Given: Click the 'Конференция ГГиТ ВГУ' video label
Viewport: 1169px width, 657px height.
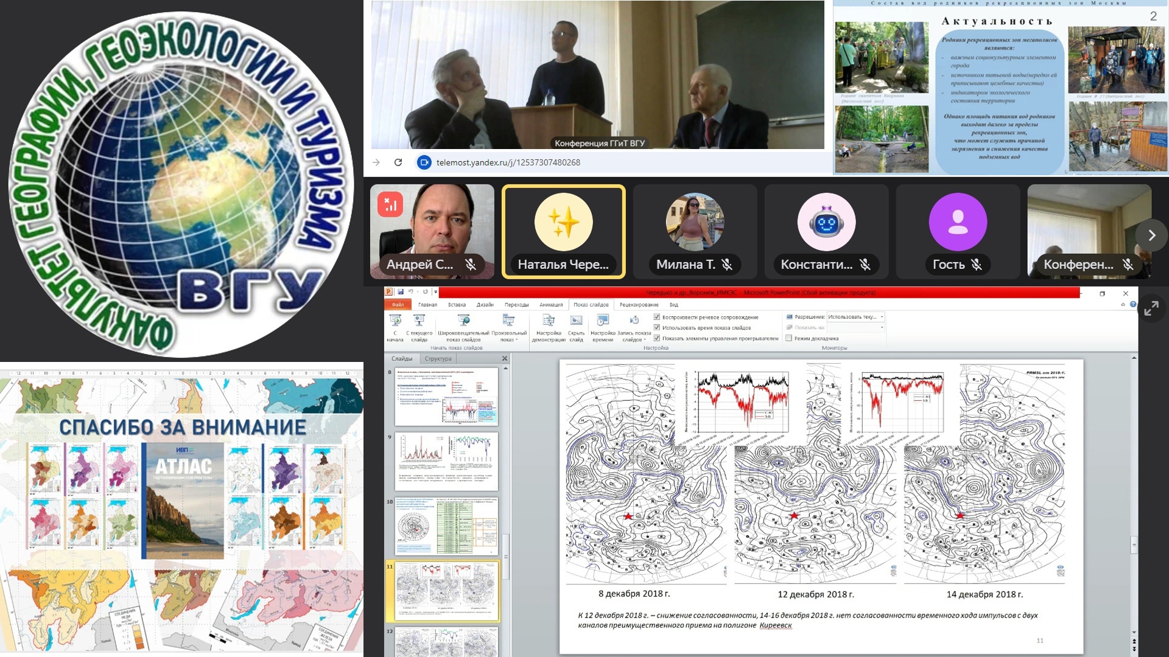Looking at the screenshot, I should (x=599, y=144).
